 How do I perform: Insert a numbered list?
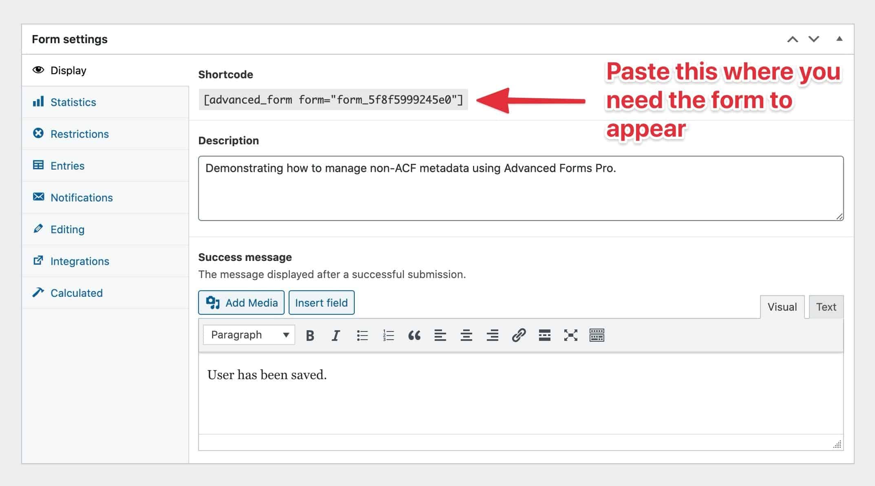pyautogui.click(x=388, y=336)
